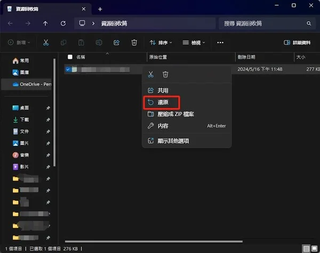Click the Delete trash icon in toolbar

pyautogui.click(x=134, y=42)
